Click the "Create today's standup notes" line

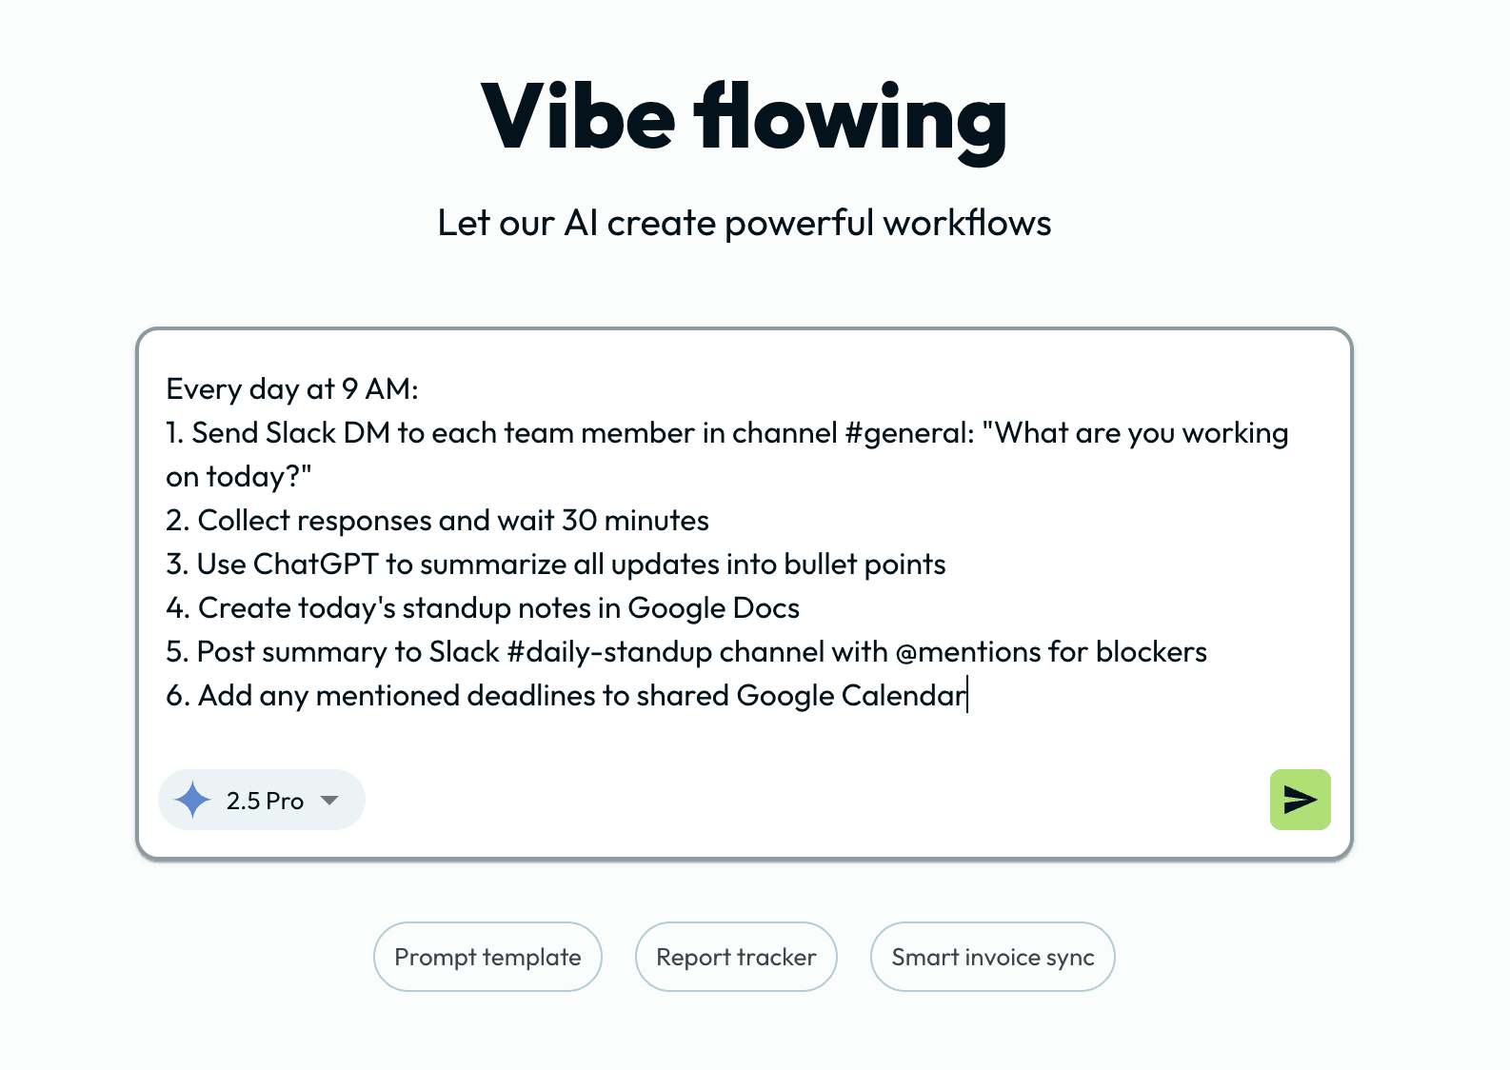483,608
